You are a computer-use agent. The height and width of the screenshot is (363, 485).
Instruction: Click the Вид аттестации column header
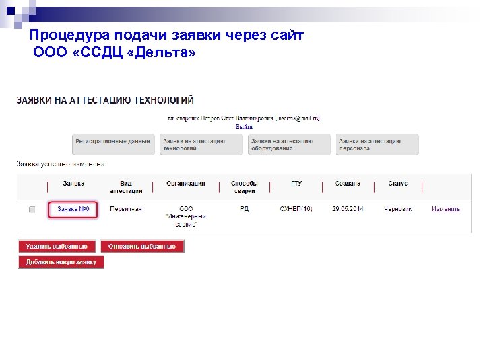pos(126,187)
